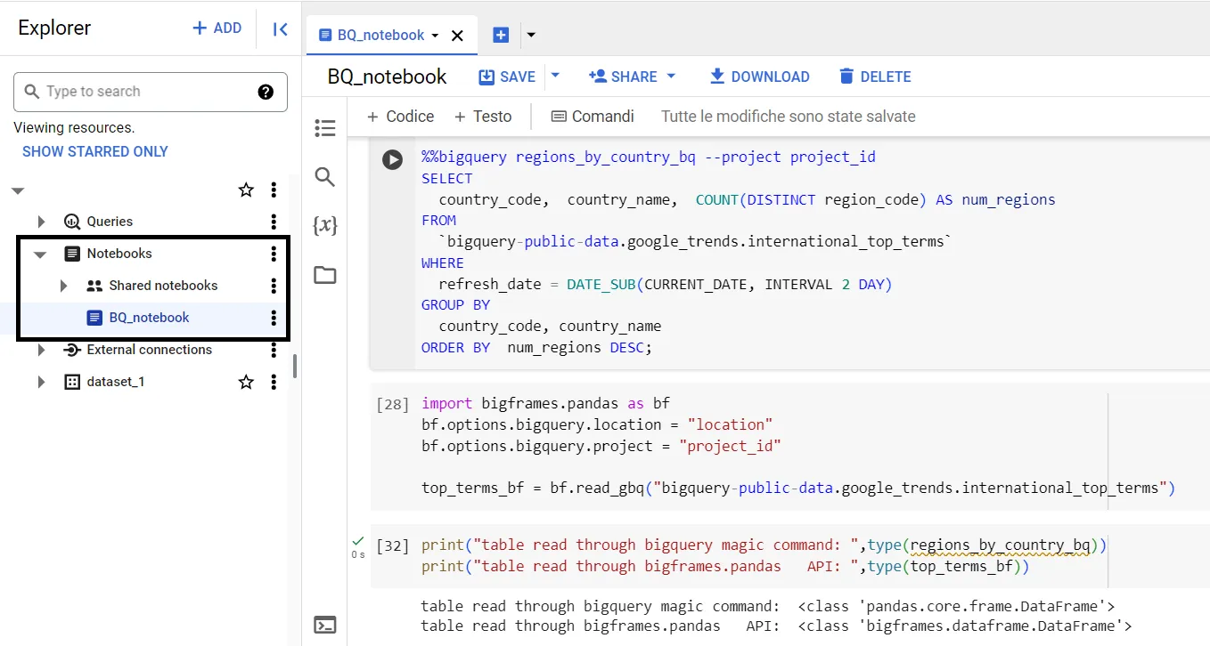Open the notebook search panel
1210x646 pixels.
pos(325,177)
